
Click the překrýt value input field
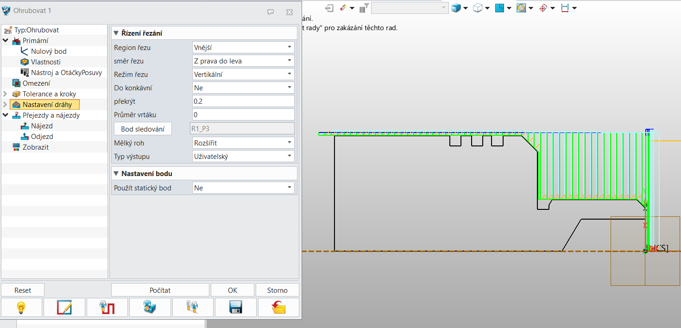coord(243,101)
